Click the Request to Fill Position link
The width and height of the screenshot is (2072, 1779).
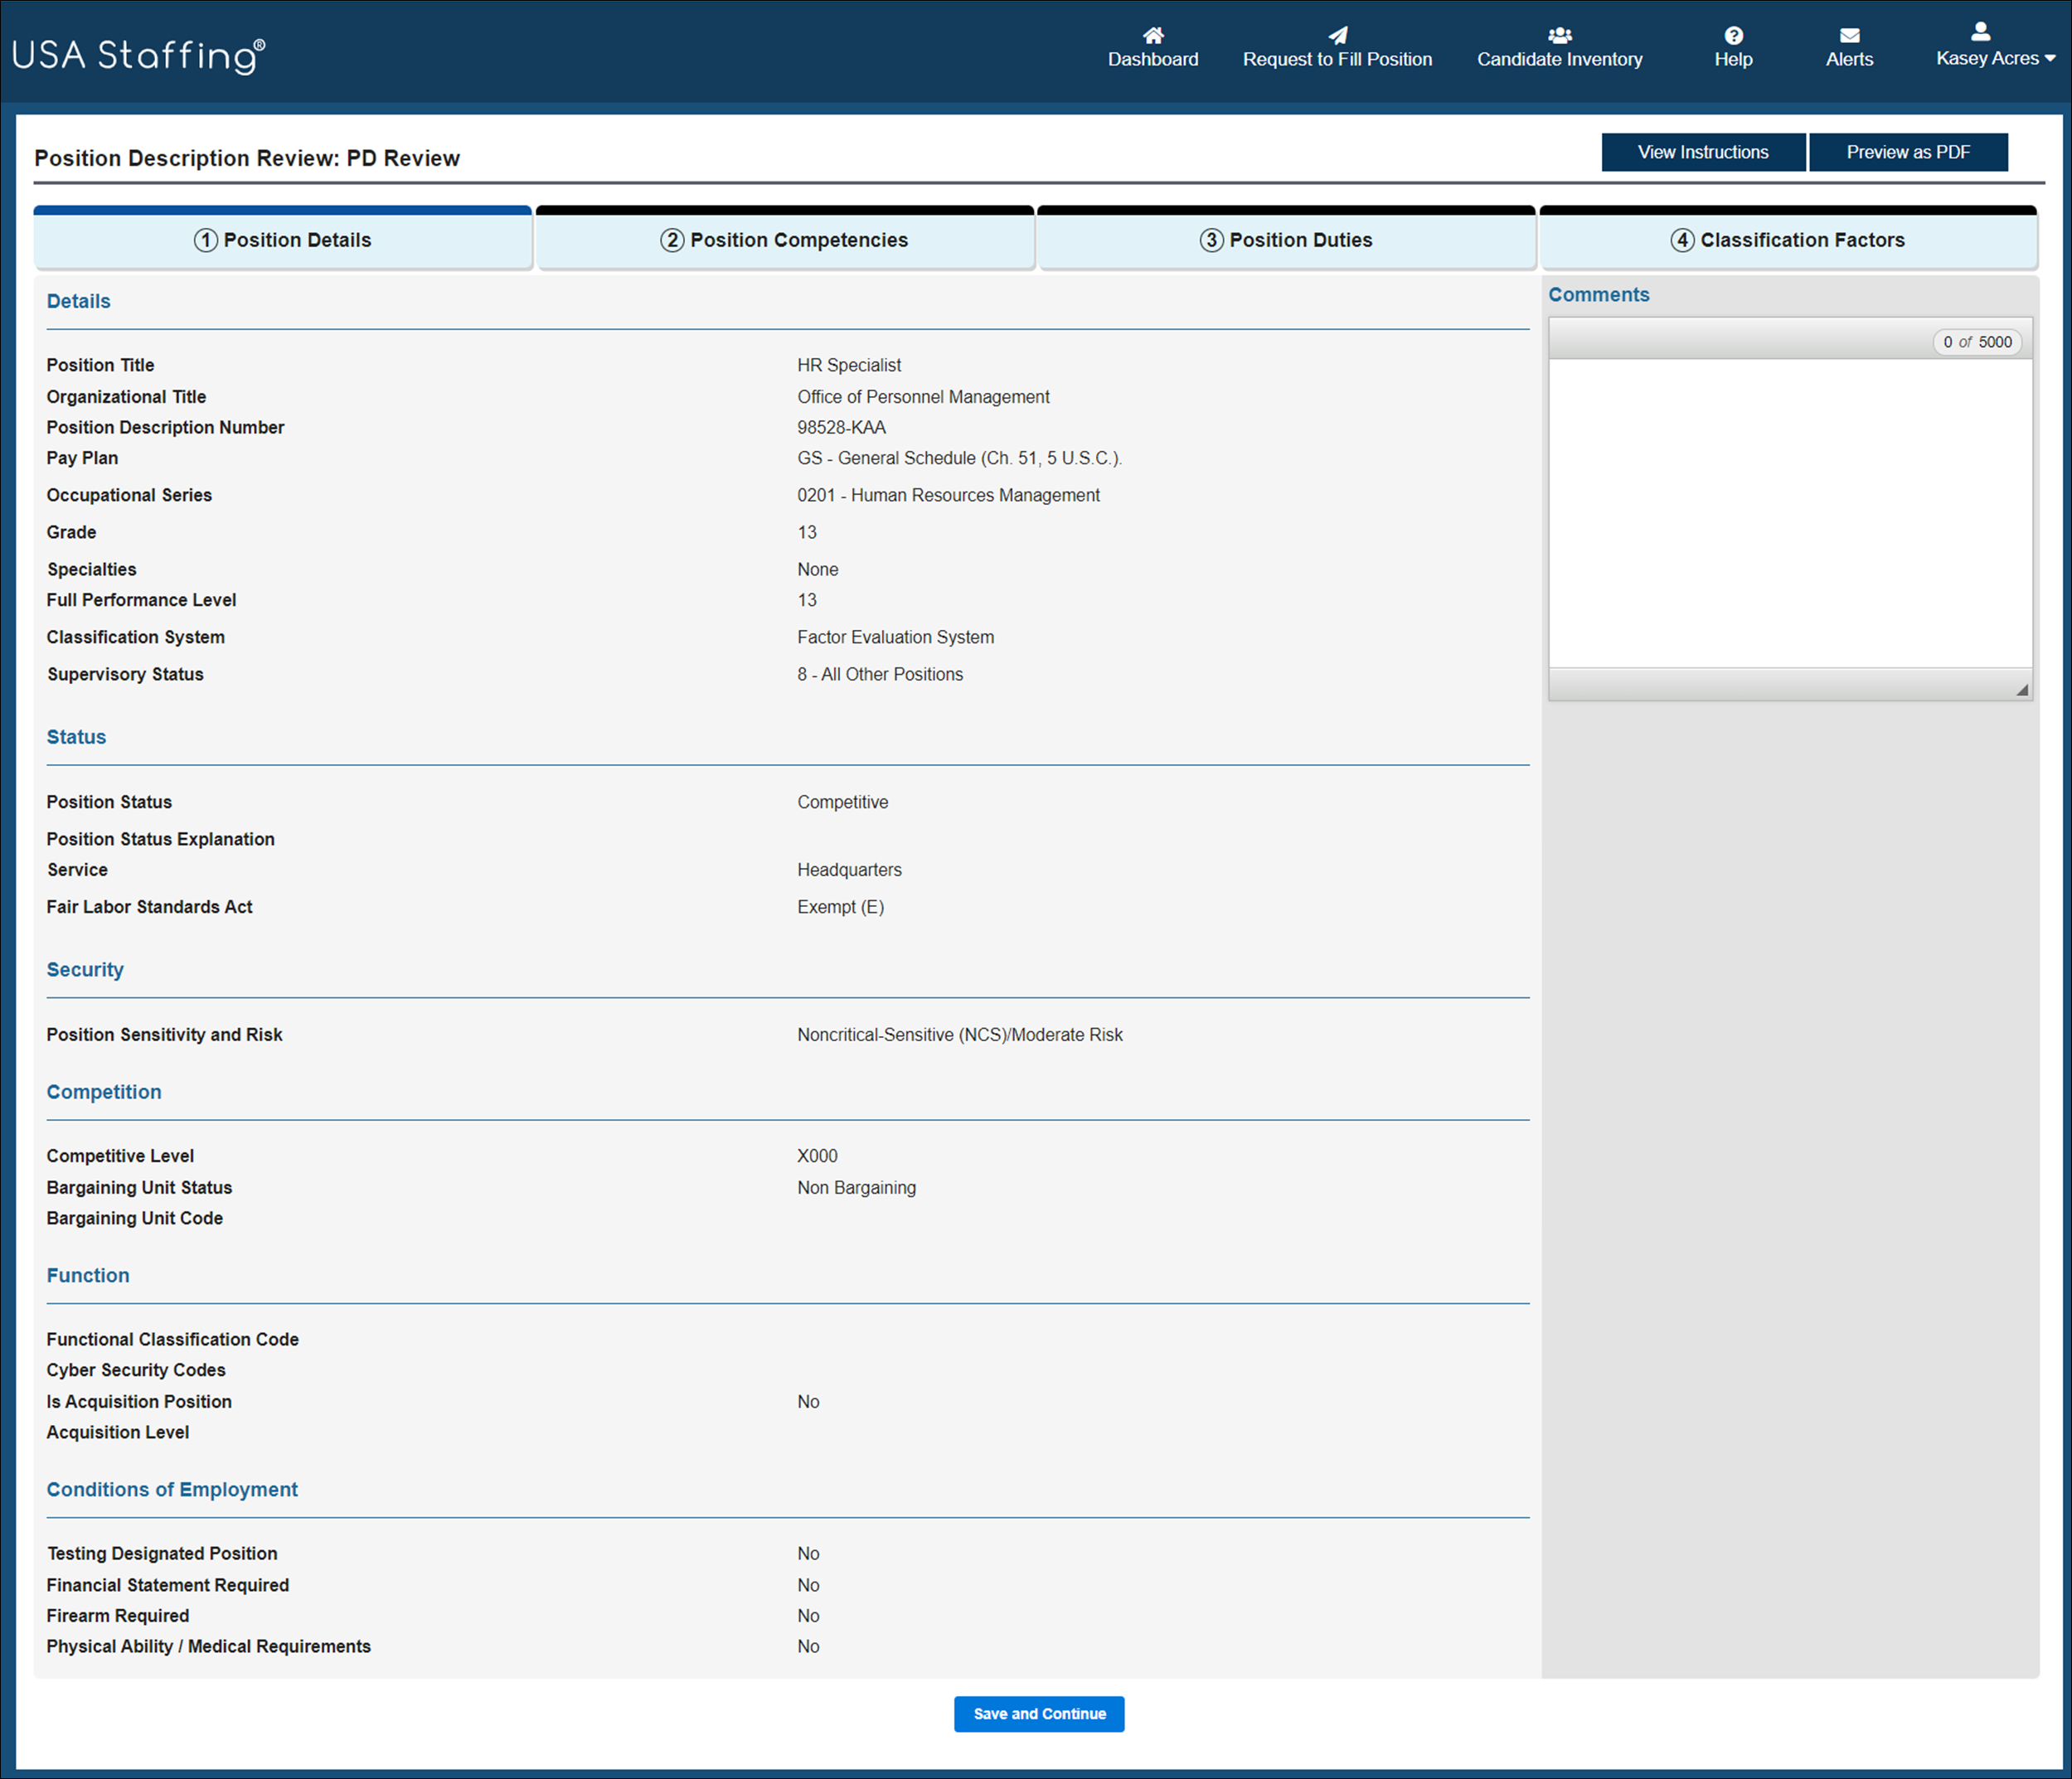coord(1337,60)
